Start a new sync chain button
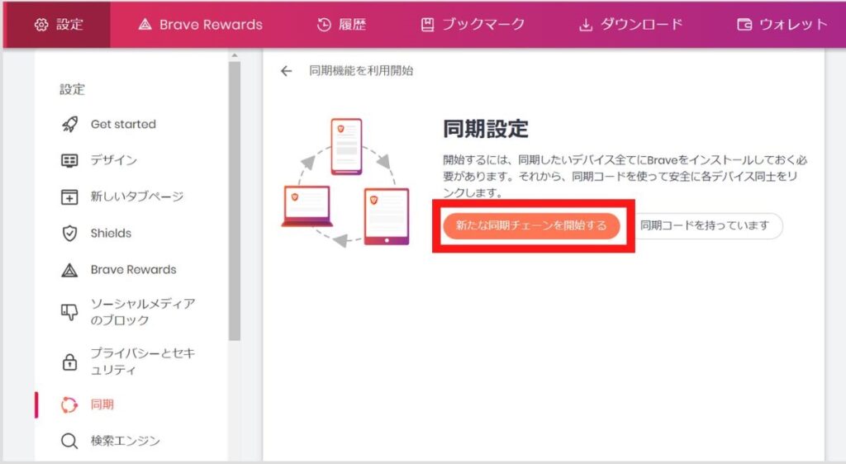Screen dimensions: 846x464 tap(531, 225)
